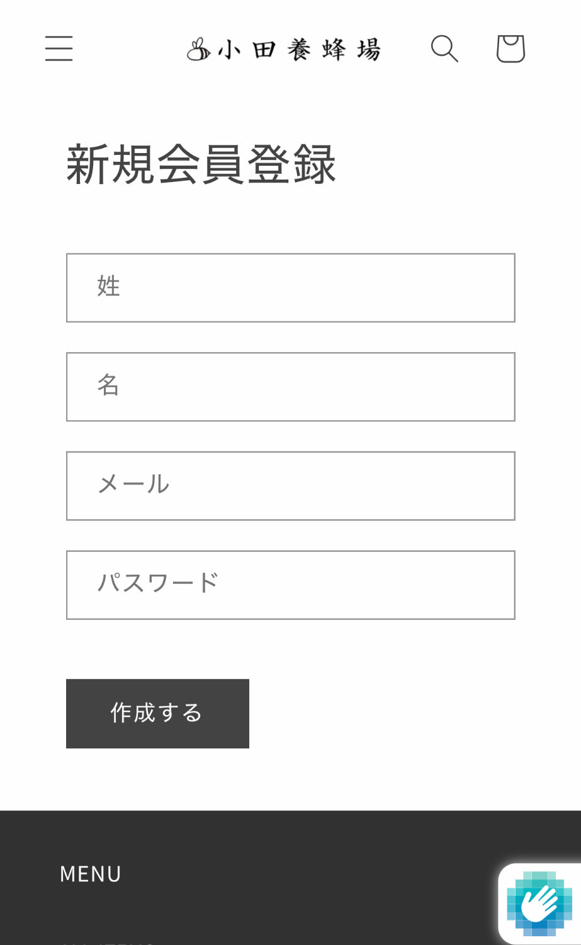Open the search magnifier icon

(444, 49)
